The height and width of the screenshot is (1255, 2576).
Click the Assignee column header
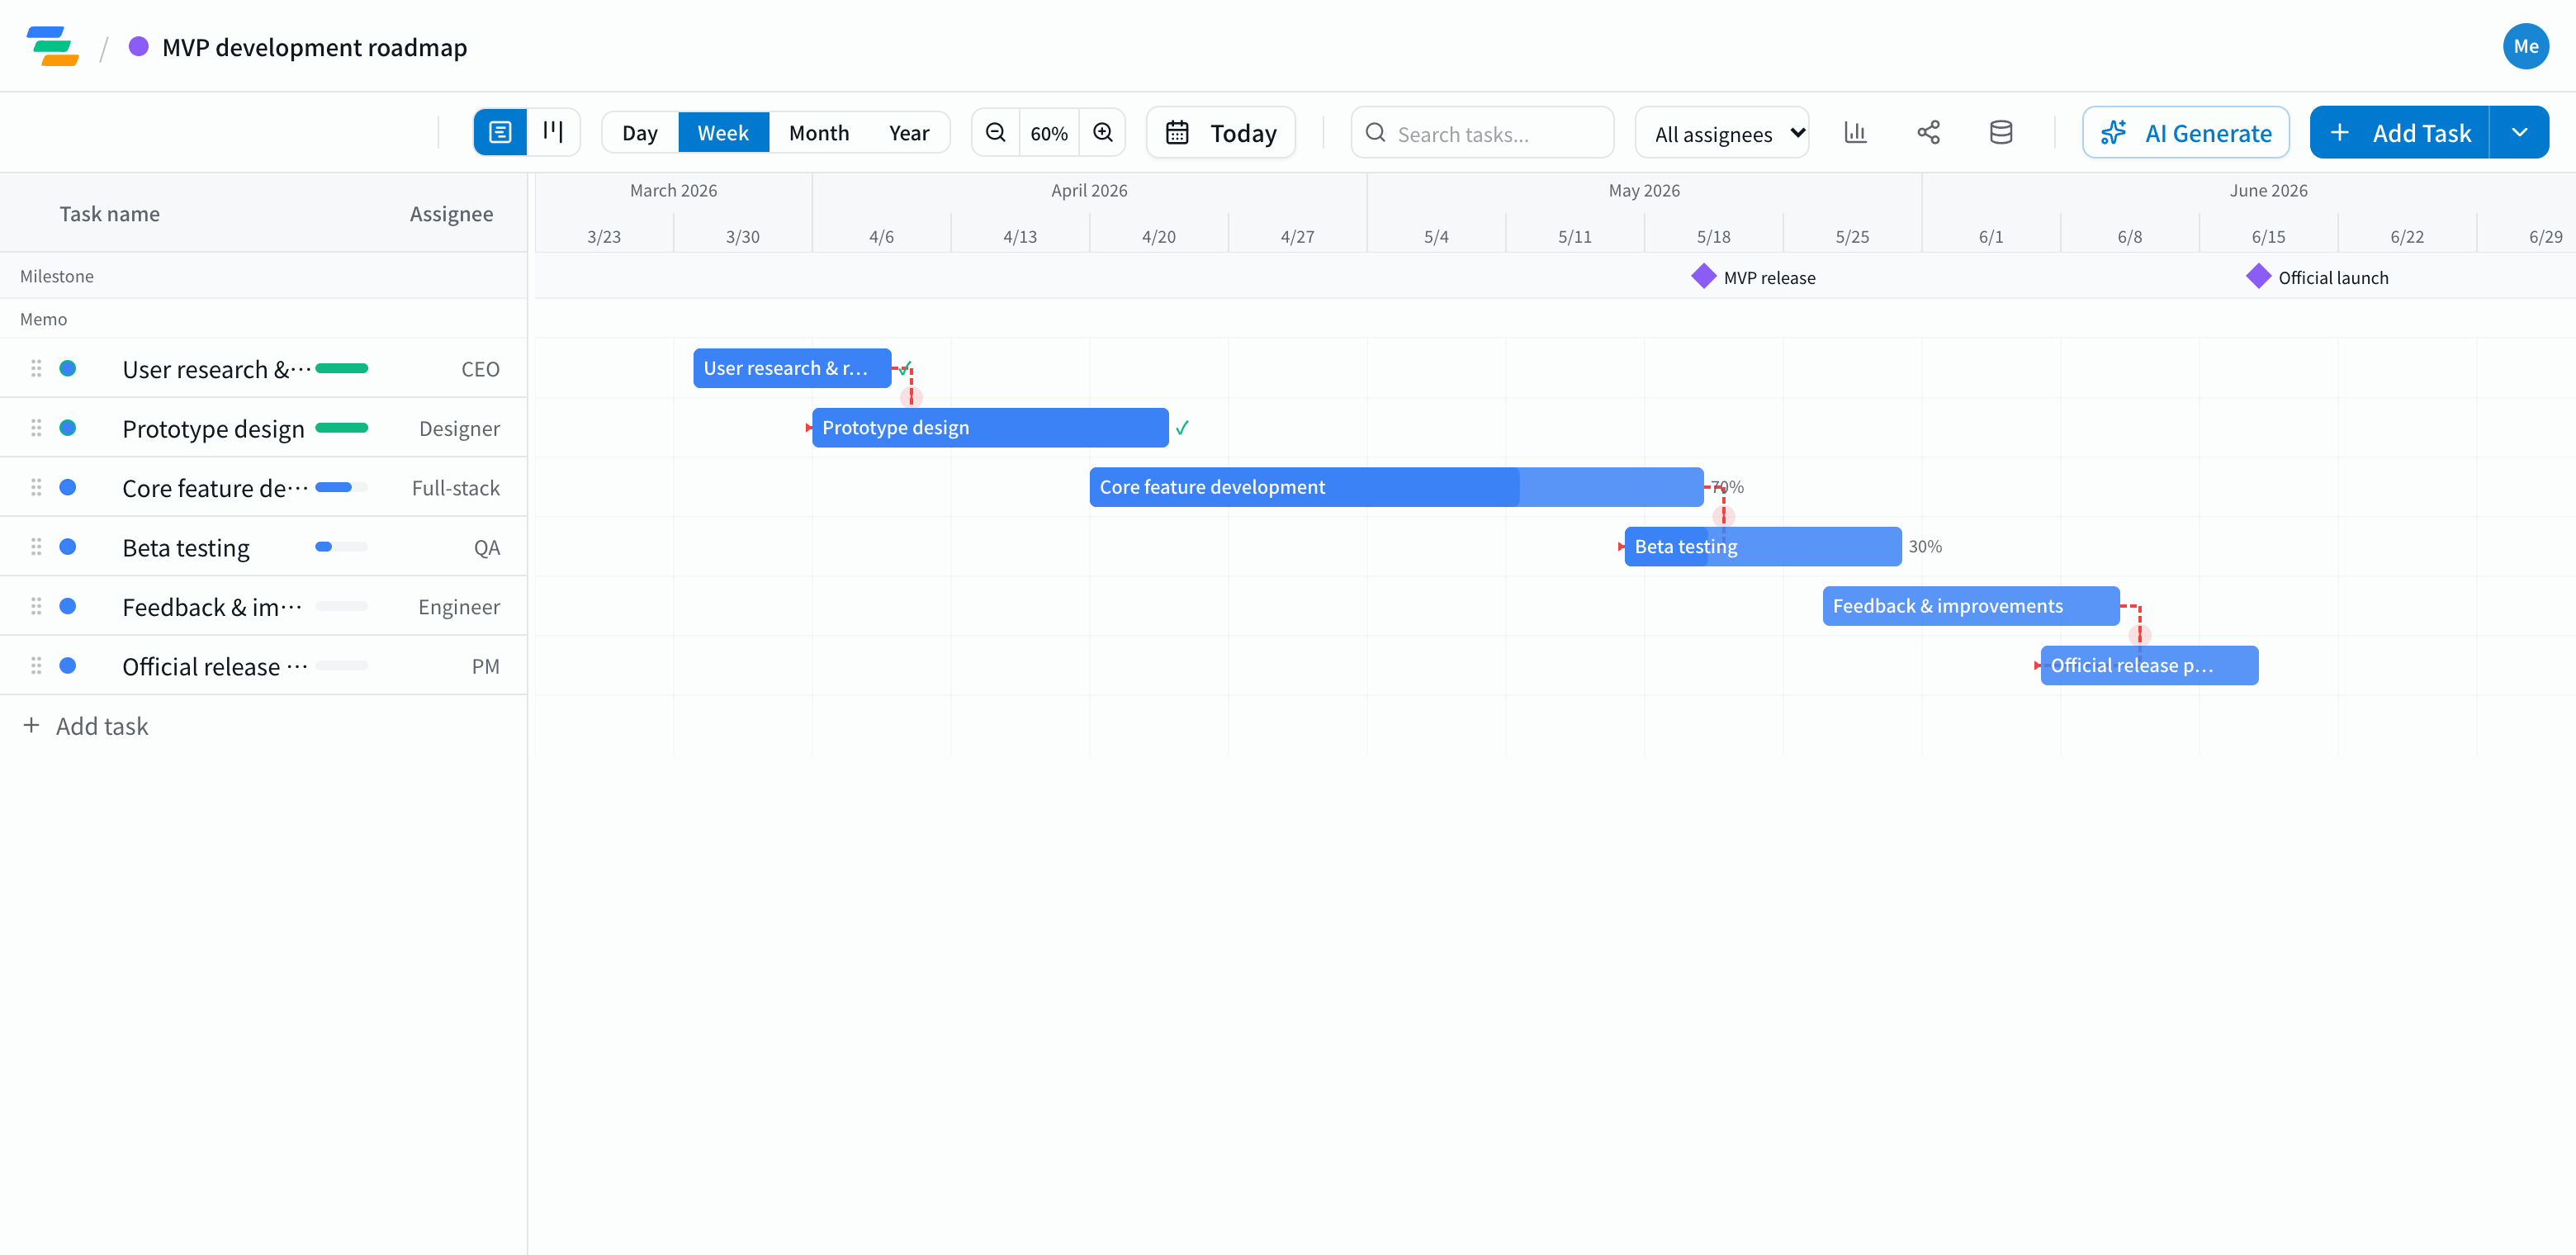click(x=451, y=214)
